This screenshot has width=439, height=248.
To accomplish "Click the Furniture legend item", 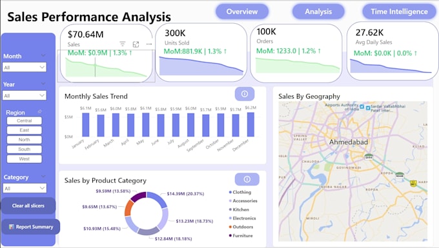I will (x=241, y=235).
